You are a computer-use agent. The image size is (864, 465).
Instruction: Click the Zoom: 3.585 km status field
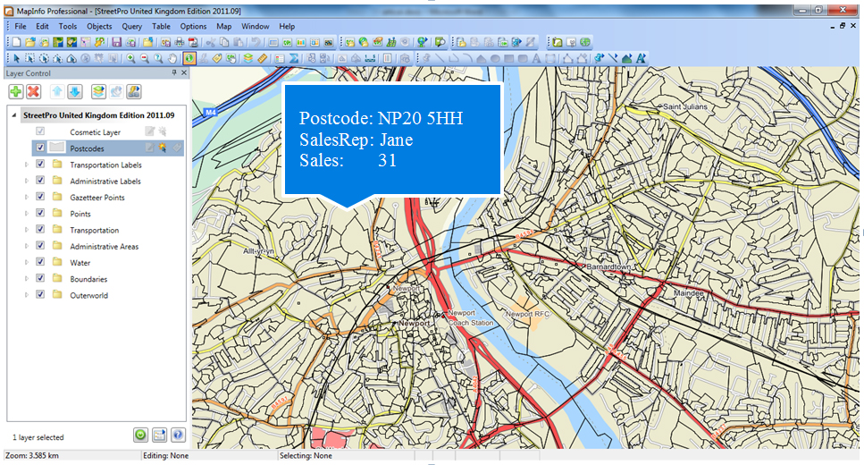point(71,456)
